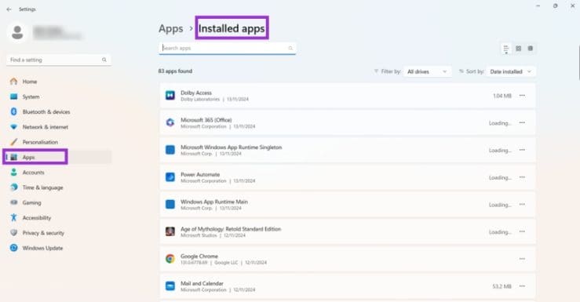Viewport: 580px width, 302px height.
Task: Click the magnifier in Find a setting
Action: coord(104,60)
